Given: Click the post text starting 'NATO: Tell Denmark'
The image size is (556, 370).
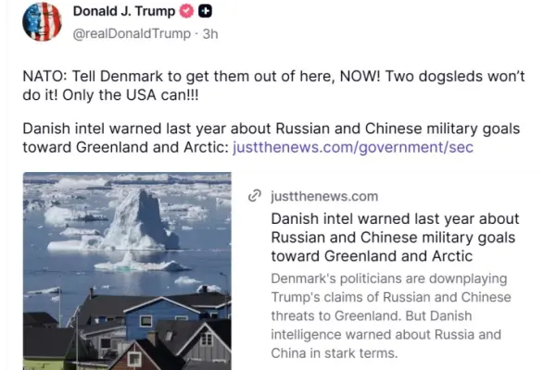Looking at the screenshot, I should point(273,85).
